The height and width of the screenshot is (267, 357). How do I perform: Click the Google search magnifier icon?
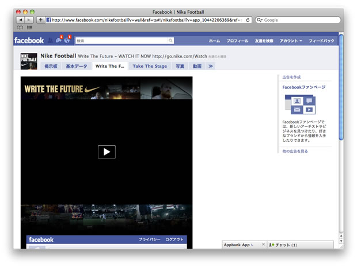tap(259, 20)
